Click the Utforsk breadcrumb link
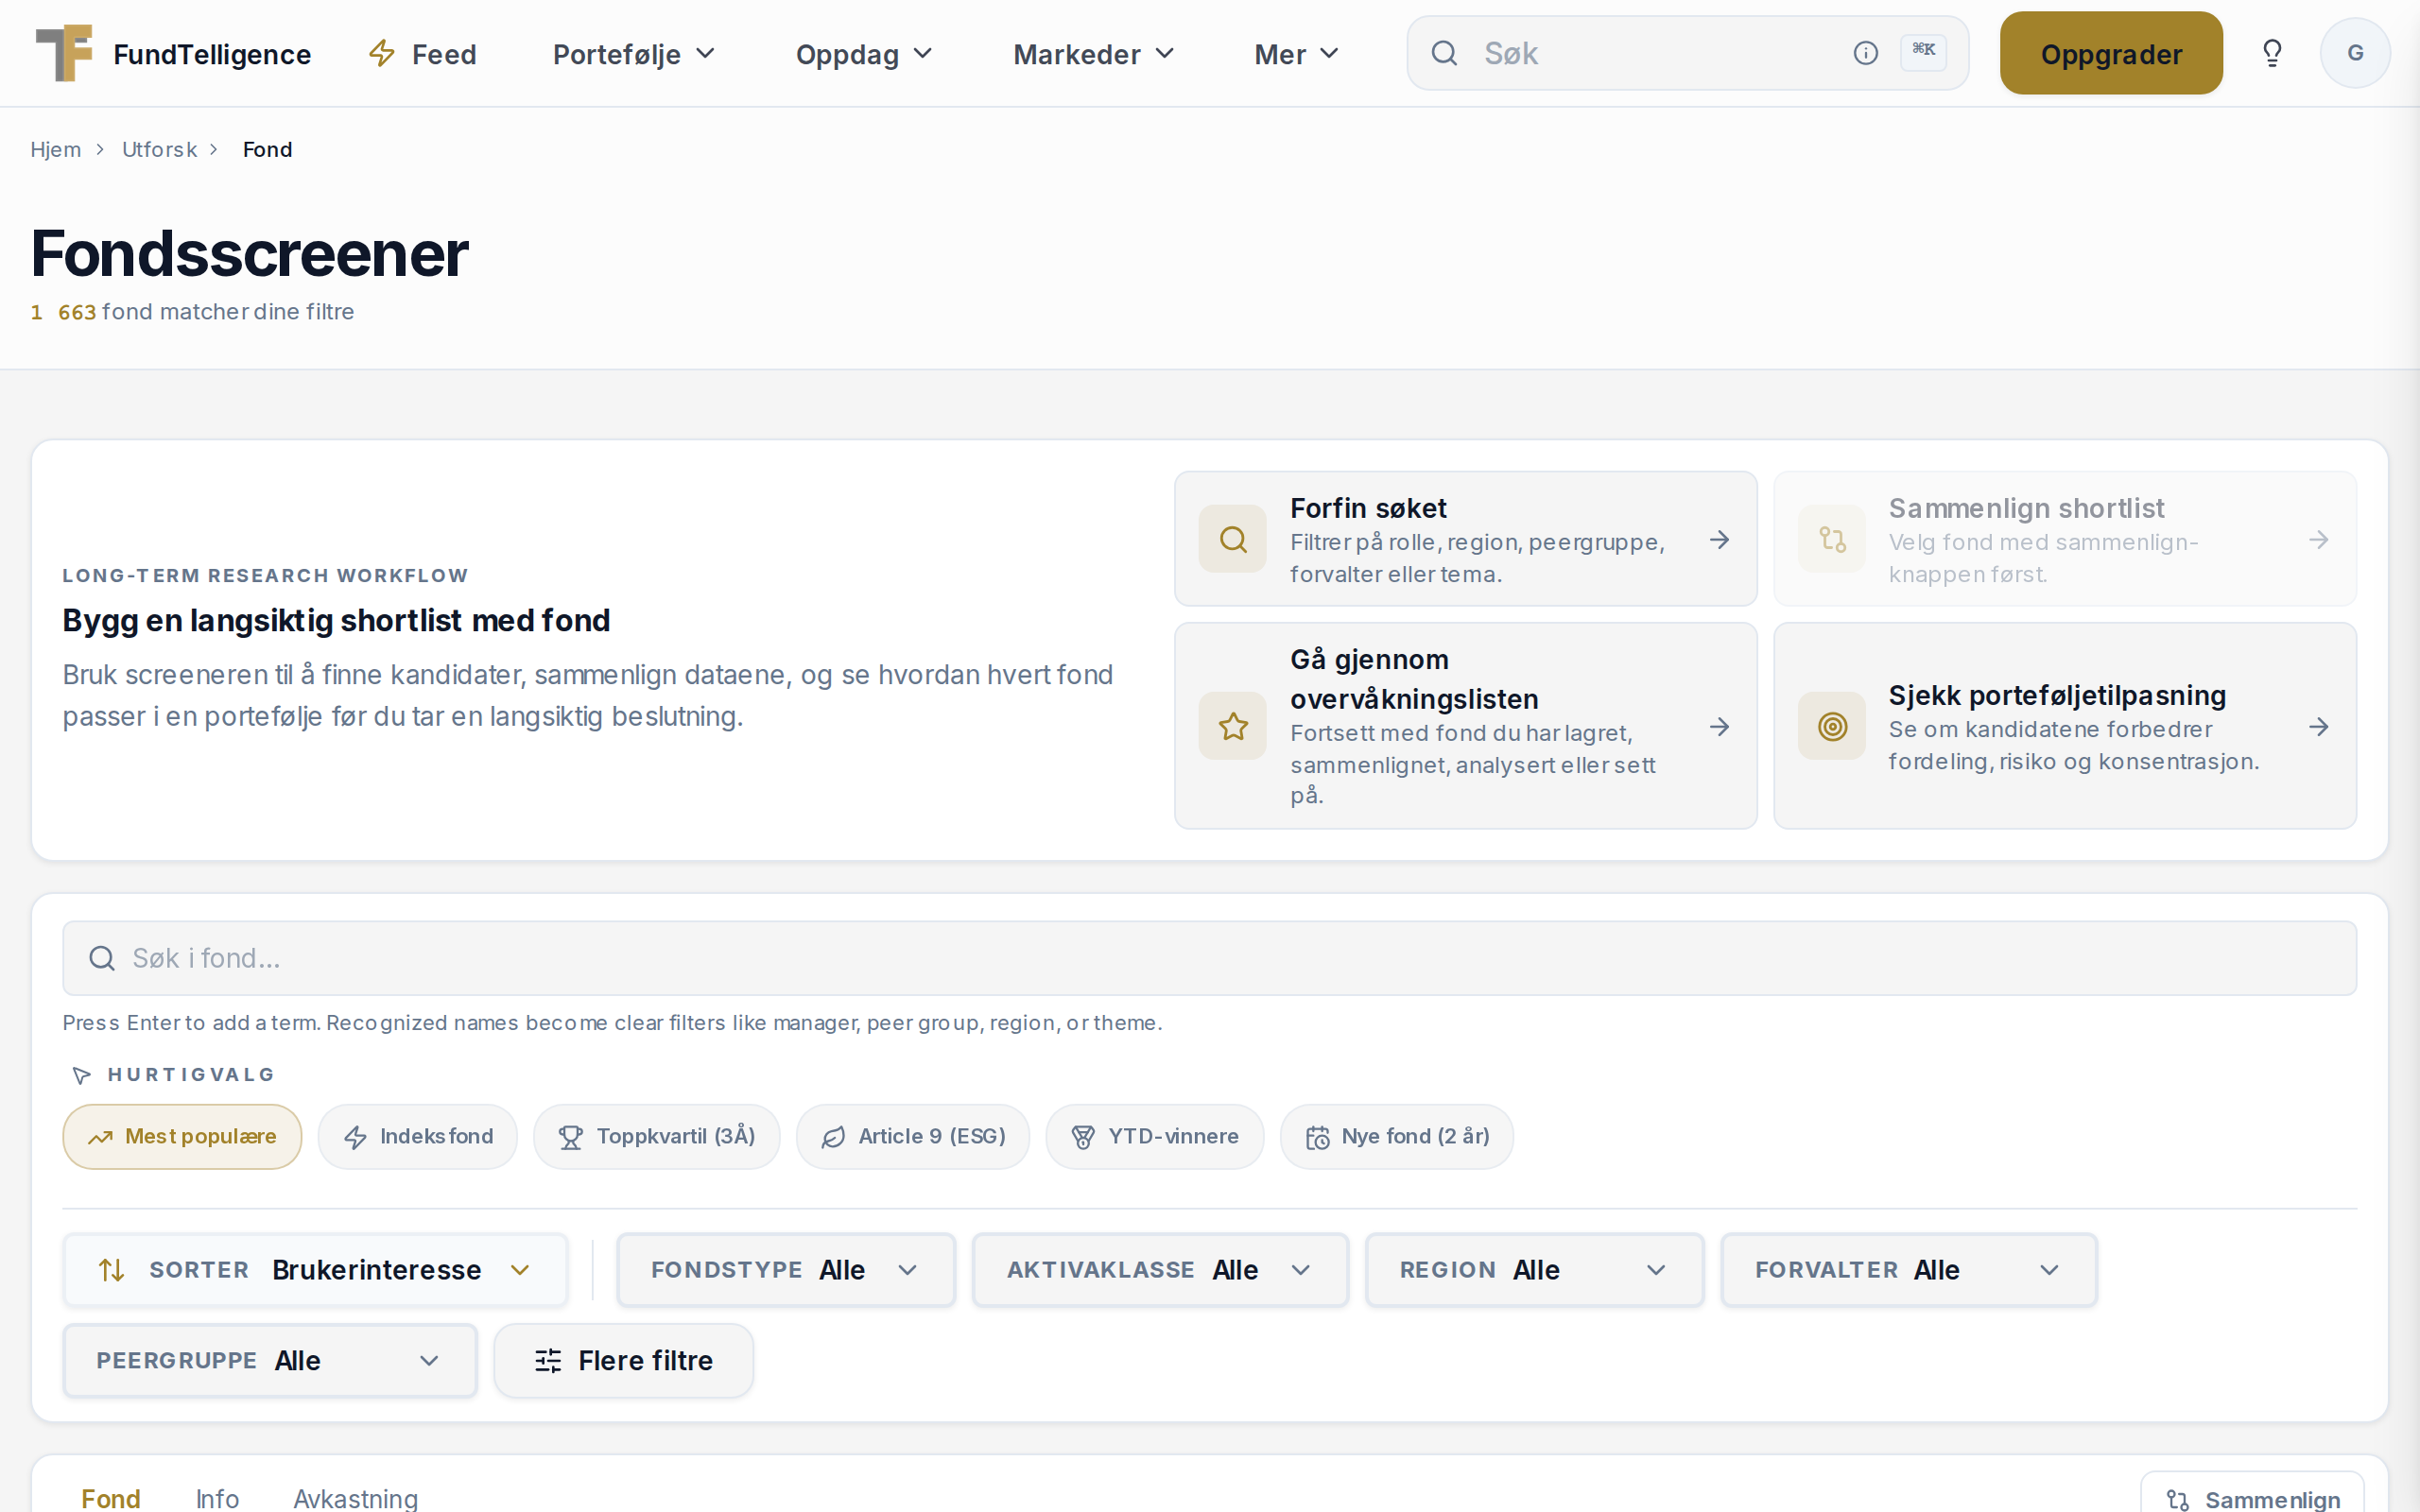Screen dimensions: 2420x1512 pos(159,149)
